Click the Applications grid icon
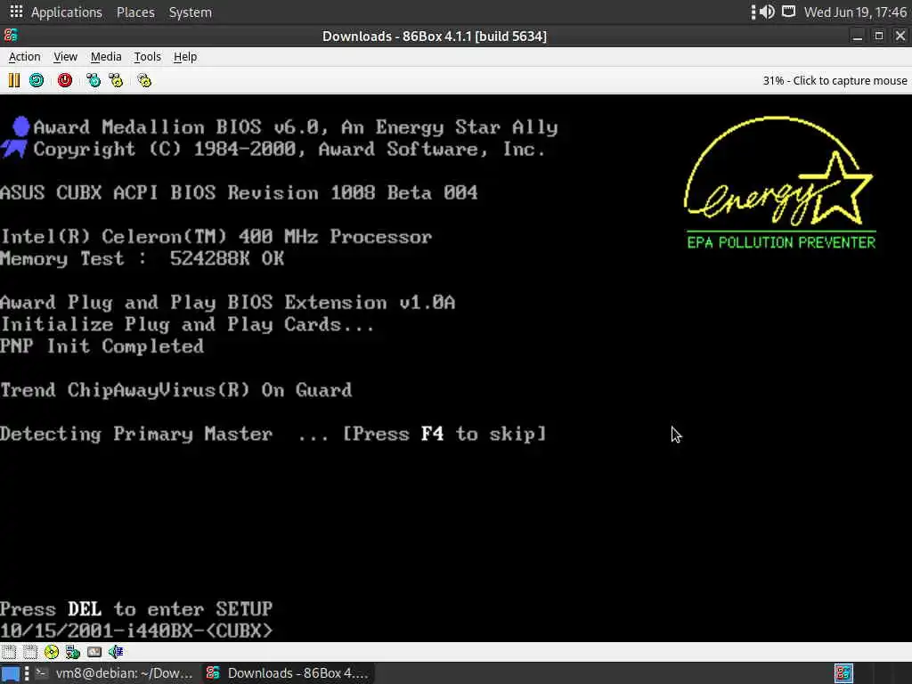Screen dimensions: 912x684 (x=16, y=12)
